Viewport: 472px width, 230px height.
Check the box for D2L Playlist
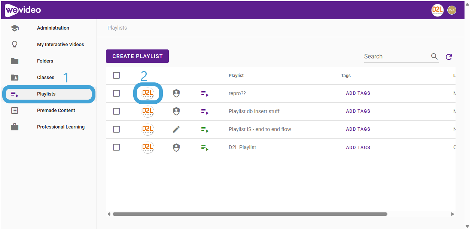click(116, 147)
